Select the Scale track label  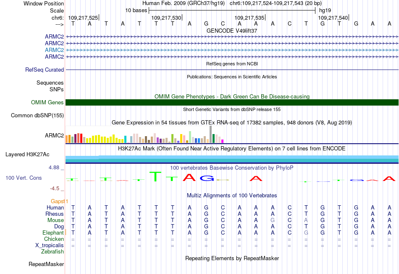pos(57,10)
